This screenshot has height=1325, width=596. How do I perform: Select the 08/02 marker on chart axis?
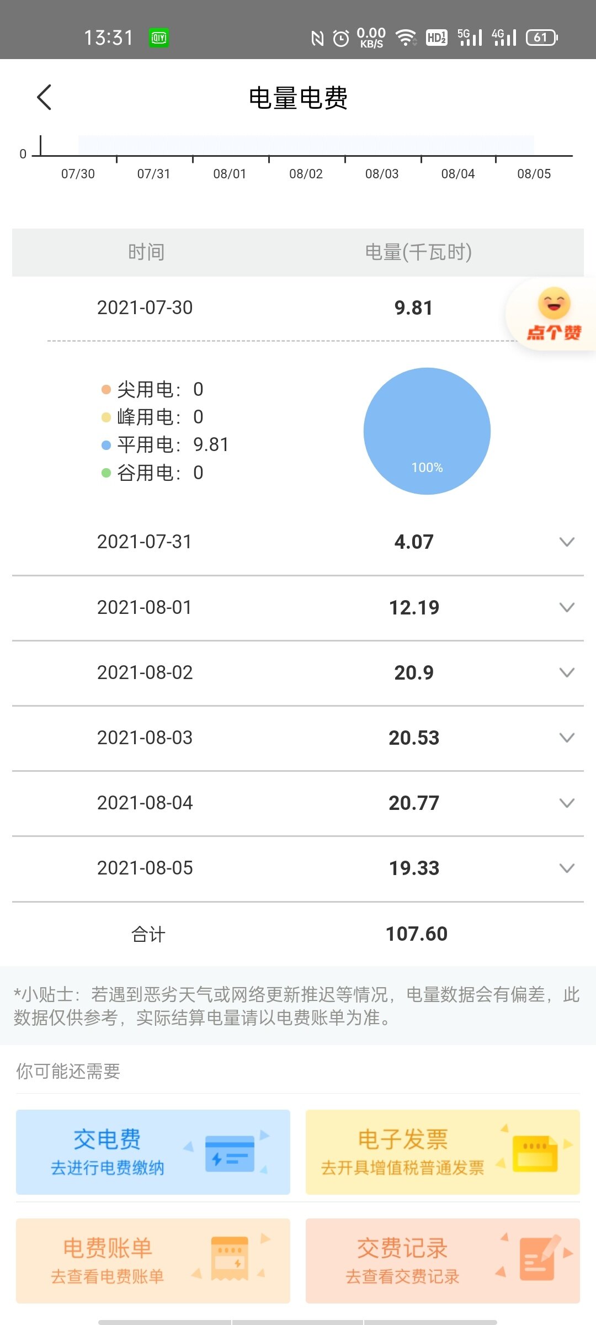click(306, 173)
